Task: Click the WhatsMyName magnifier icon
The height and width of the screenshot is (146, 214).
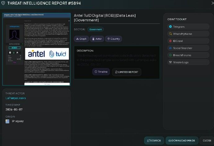Action: pos(170,34)
